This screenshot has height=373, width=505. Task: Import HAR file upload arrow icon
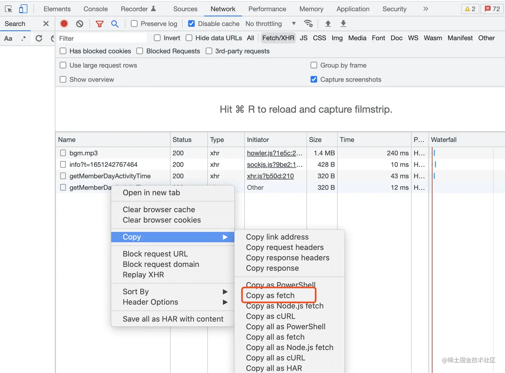[x=328, y=24]
